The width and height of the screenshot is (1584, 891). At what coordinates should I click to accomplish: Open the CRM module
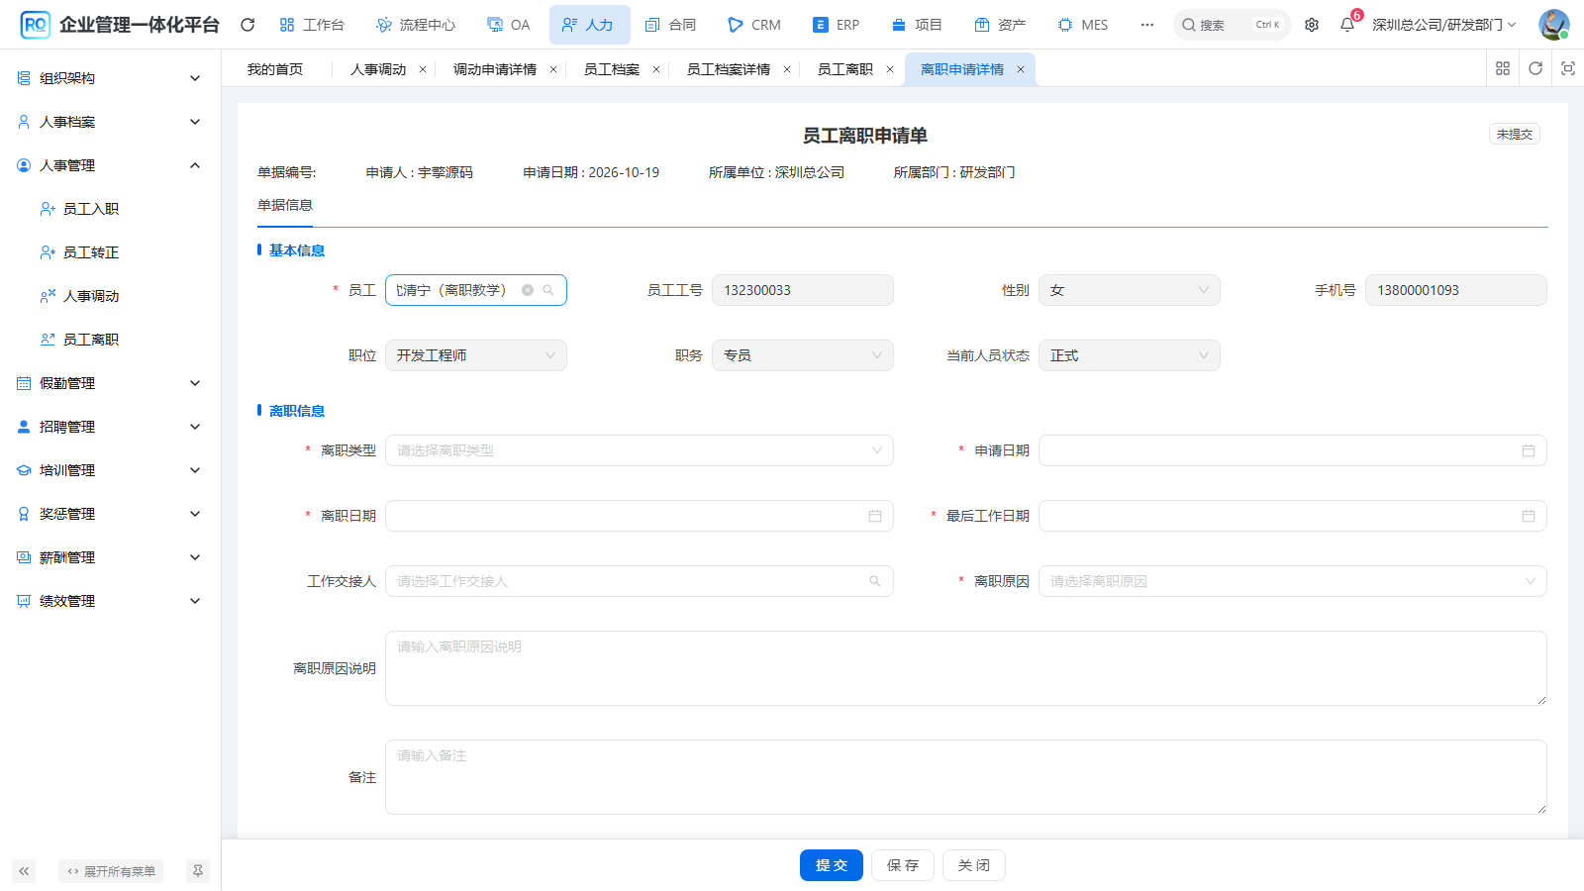754,25
